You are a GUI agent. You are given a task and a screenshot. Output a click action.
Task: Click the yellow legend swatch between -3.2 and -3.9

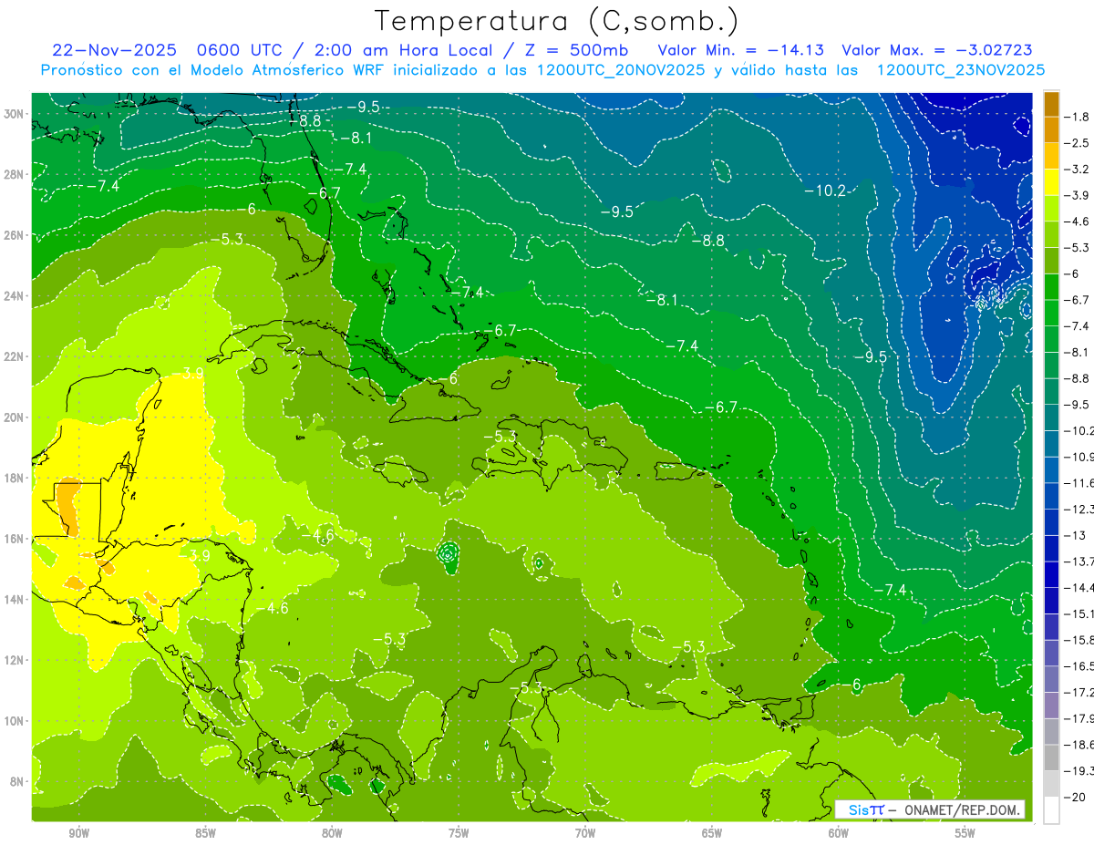pos(1051,180)
